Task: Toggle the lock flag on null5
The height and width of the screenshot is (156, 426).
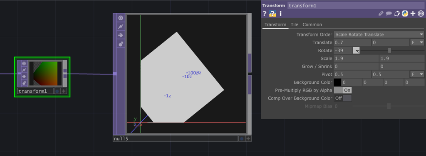Action: [121, 44]
